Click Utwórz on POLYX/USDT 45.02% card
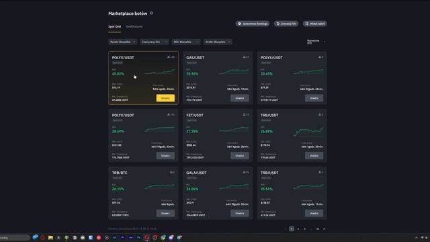 click(165, 98)
